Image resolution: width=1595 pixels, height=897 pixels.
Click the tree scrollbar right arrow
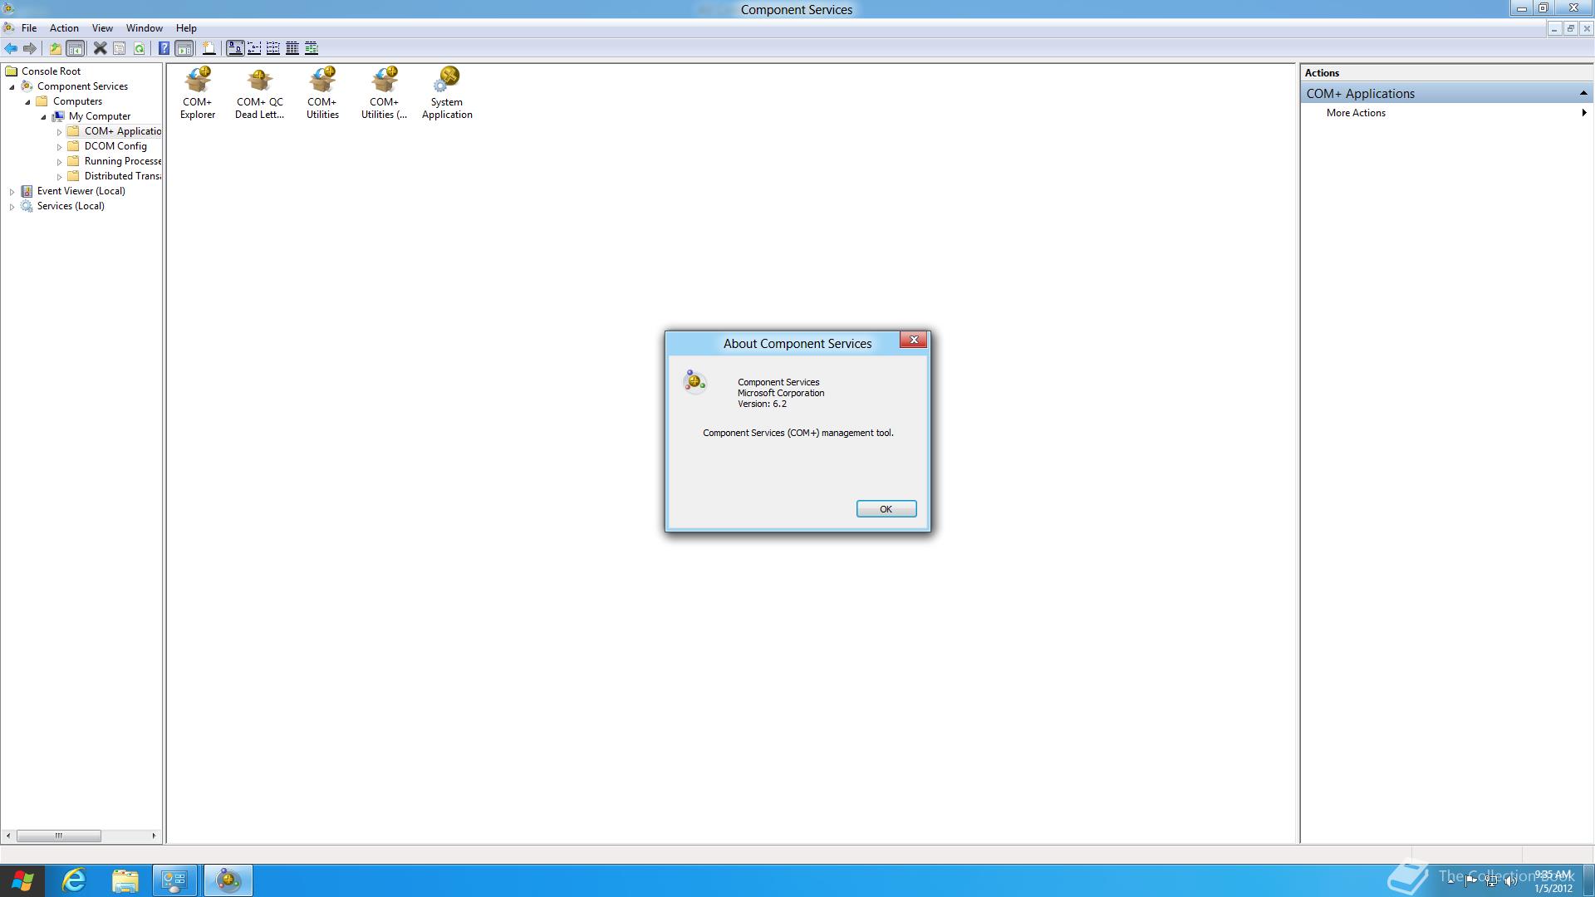point(154,836)
